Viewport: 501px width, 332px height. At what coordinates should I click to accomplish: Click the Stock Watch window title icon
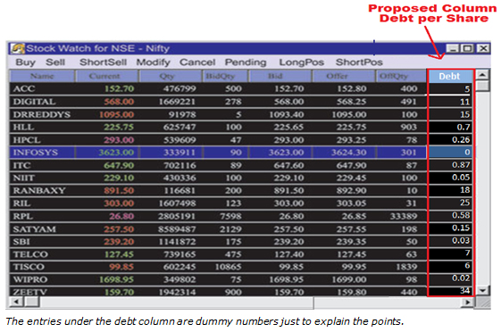click(x=18, y=48)
